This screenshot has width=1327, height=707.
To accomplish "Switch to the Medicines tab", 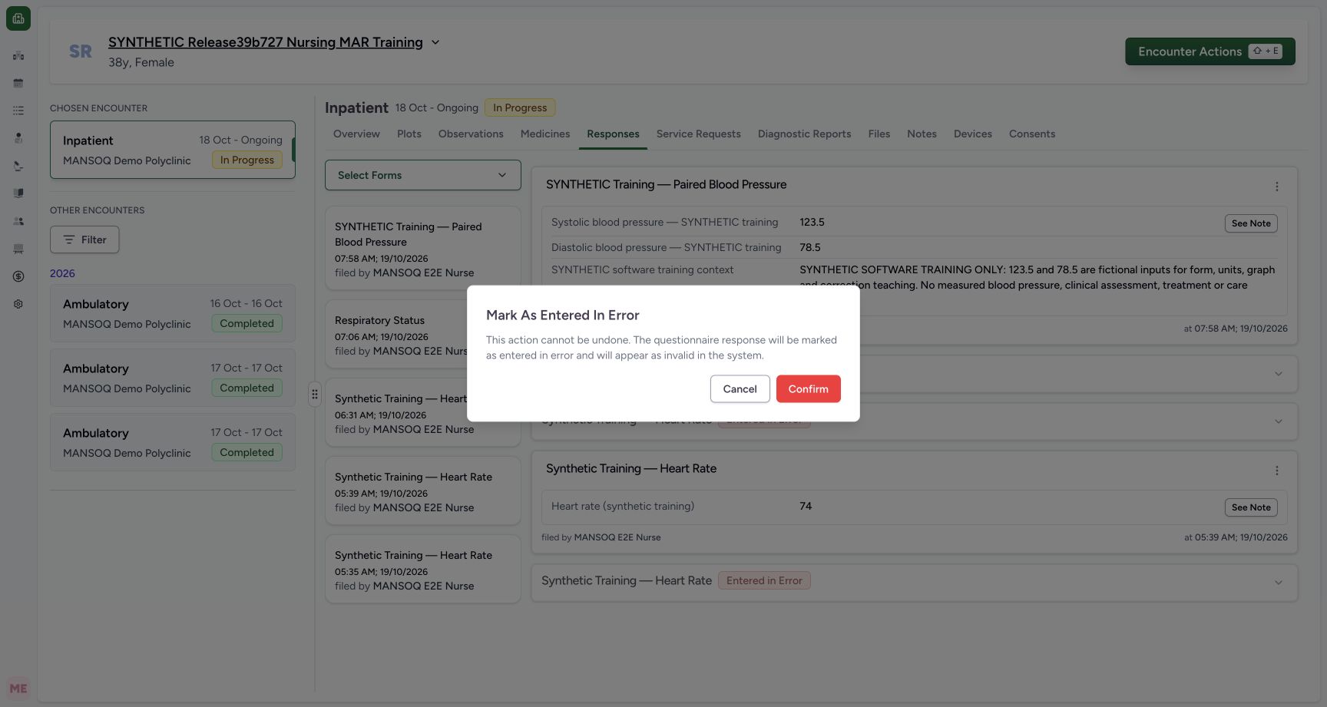I will (545, 134).
